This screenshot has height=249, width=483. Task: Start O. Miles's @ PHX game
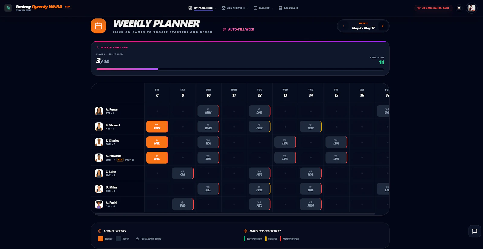(x=260, y=189)
